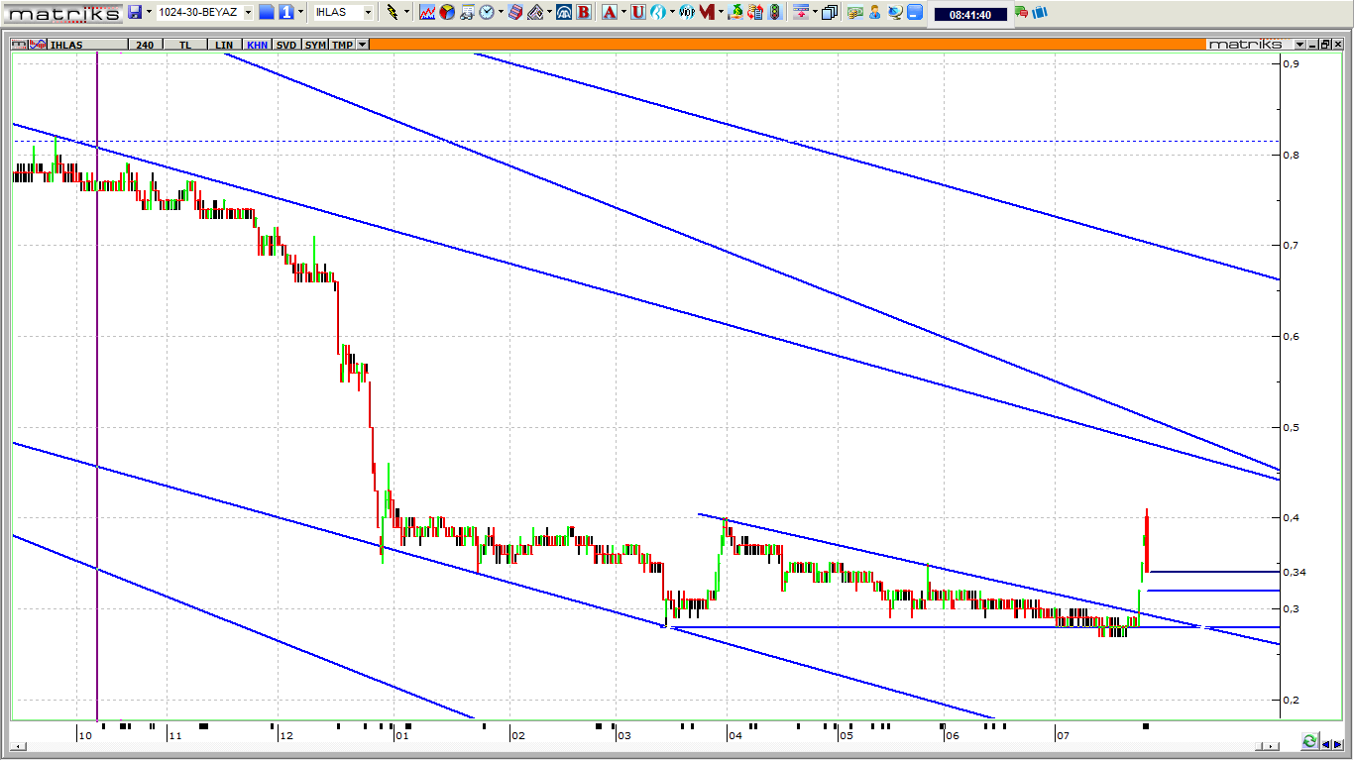Image resolution: width=1354 pixels, height=761 pixels.
Task: Click the cascade windows icon
Action: (829, 12)
